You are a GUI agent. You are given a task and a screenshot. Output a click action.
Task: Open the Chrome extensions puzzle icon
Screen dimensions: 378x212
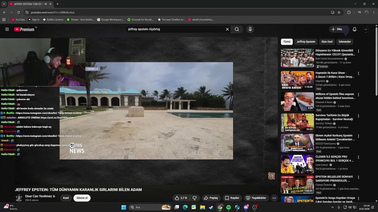[x=349, y=12]
